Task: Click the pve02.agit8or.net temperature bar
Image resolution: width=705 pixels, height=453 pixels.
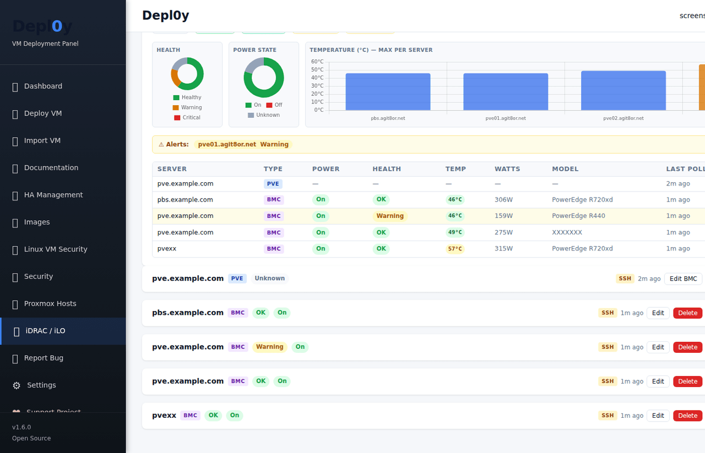Action: [x=623, y=90]
